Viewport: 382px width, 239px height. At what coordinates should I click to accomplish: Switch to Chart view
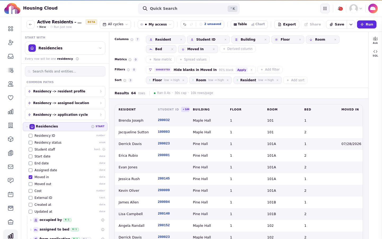click(258, 24)
